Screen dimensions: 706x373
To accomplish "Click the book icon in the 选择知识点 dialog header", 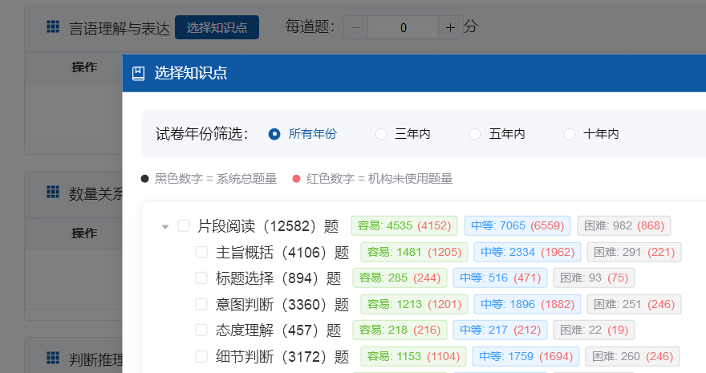I will 138,73.
